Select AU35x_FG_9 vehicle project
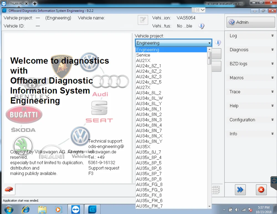Screen dimensions: 277x214 [171, 190]
